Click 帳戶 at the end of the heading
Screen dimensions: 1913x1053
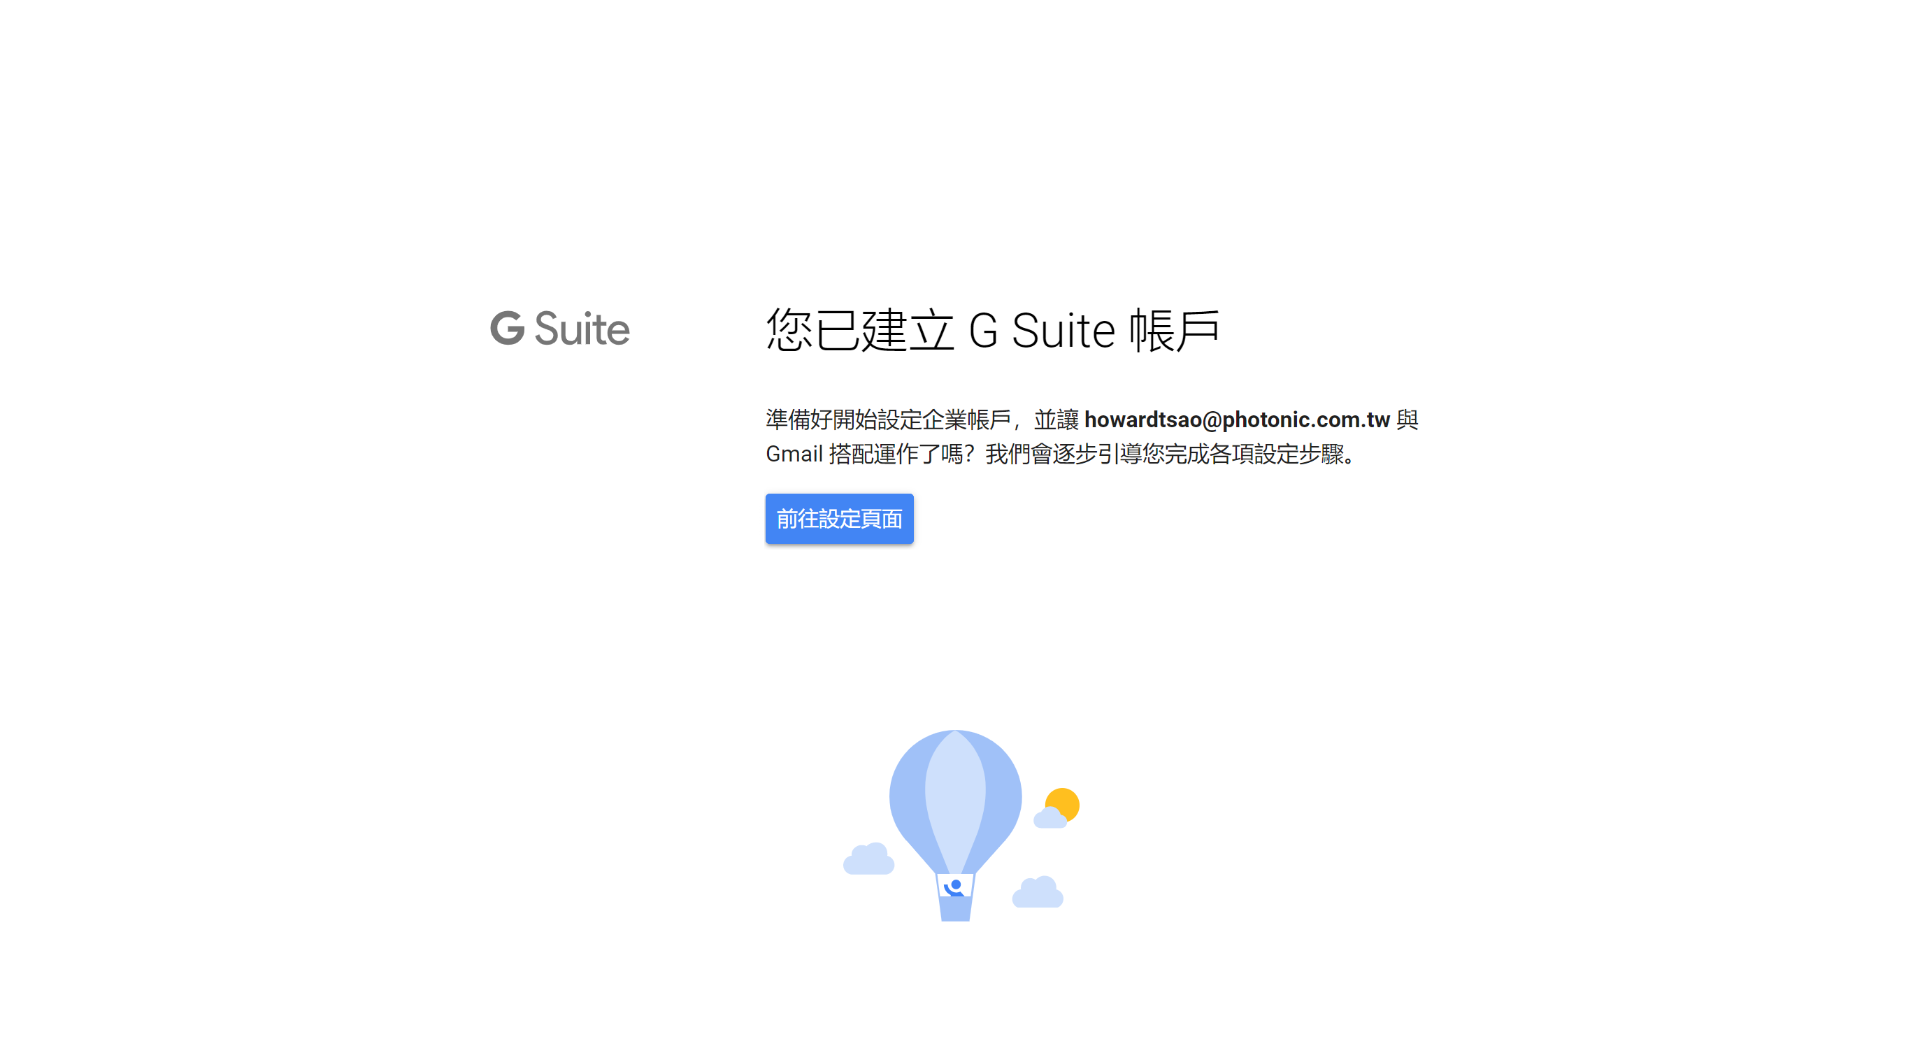pyautogui.click(x=1174, y=331)
